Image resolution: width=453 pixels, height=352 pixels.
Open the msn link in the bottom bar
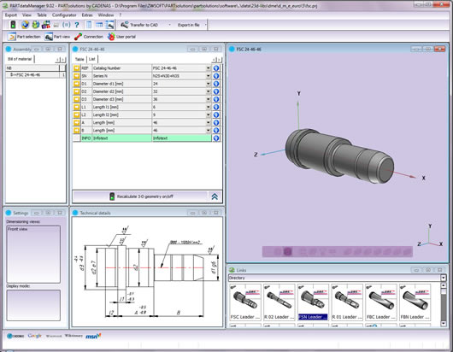coord(93,336)
